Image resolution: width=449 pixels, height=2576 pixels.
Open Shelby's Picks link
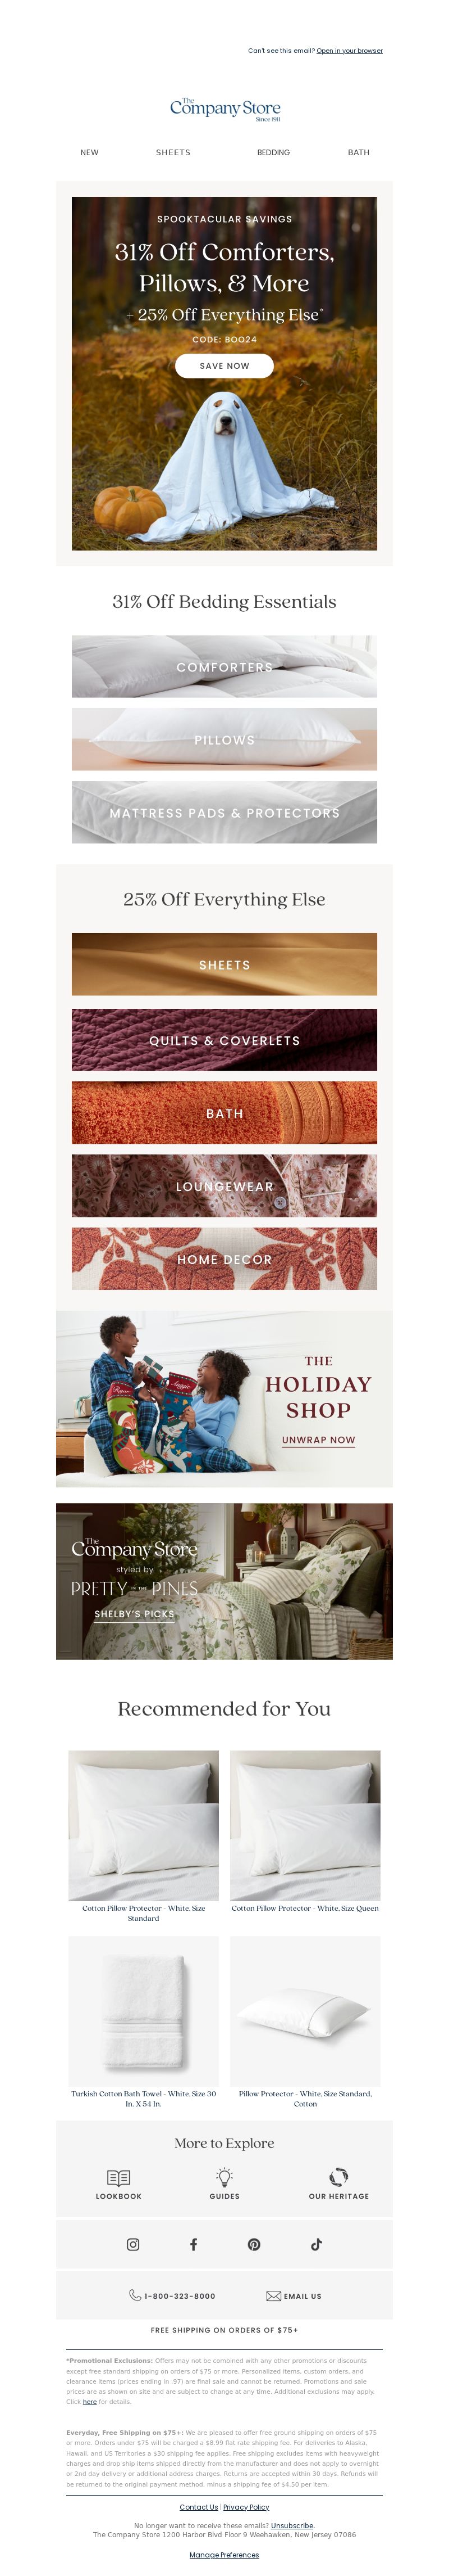[135, 1614]
